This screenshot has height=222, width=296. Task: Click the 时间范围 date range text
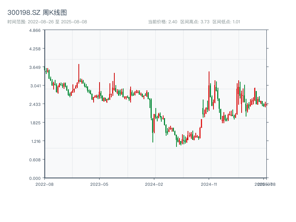47,22
